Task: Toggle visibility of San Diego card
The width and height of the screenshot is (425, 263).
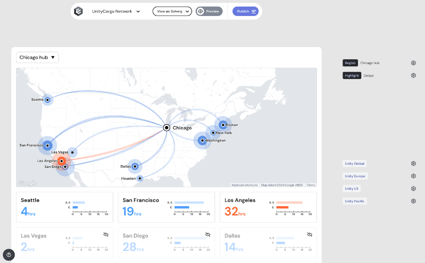Action: pos(208,235)
